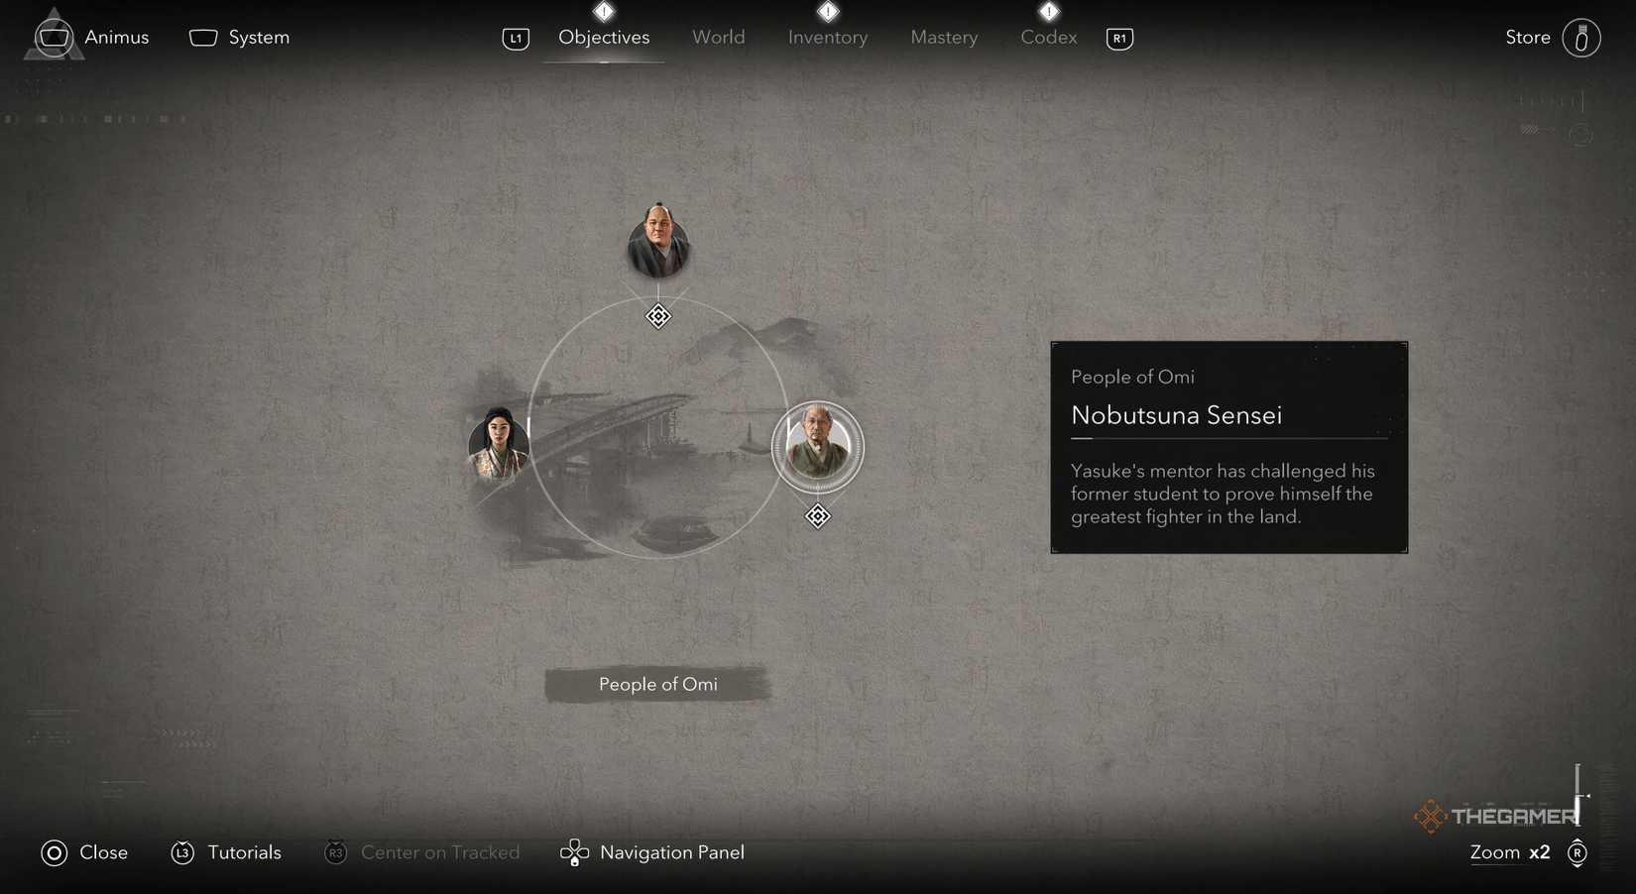Select the quest marker below Nobutsuna Sensei
This screenshot has height=894, width=1636.
pyautogui.click(x=817, y=515)
